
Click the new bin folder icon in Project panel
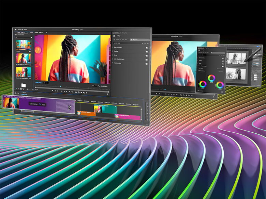23,85
